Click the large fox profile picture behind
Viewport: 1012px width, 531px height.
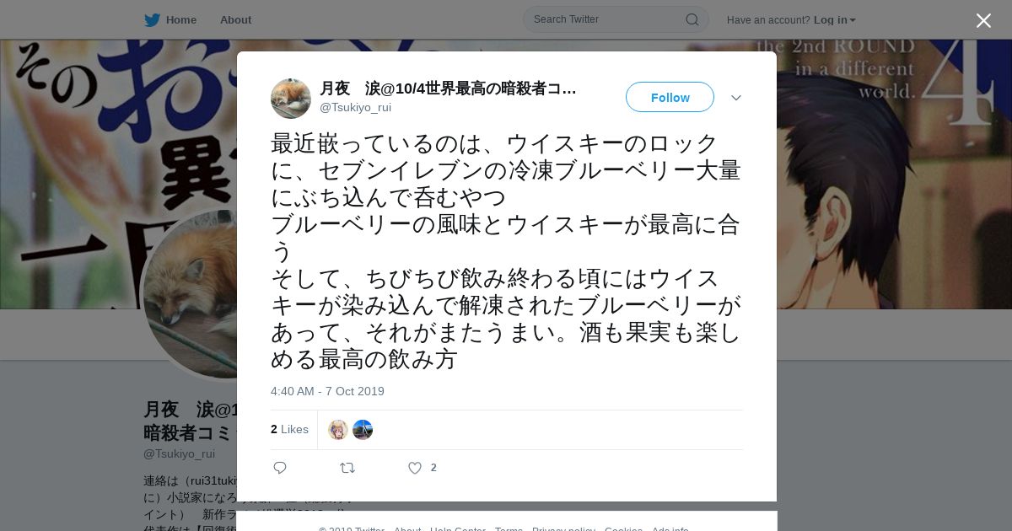point(190,291)
